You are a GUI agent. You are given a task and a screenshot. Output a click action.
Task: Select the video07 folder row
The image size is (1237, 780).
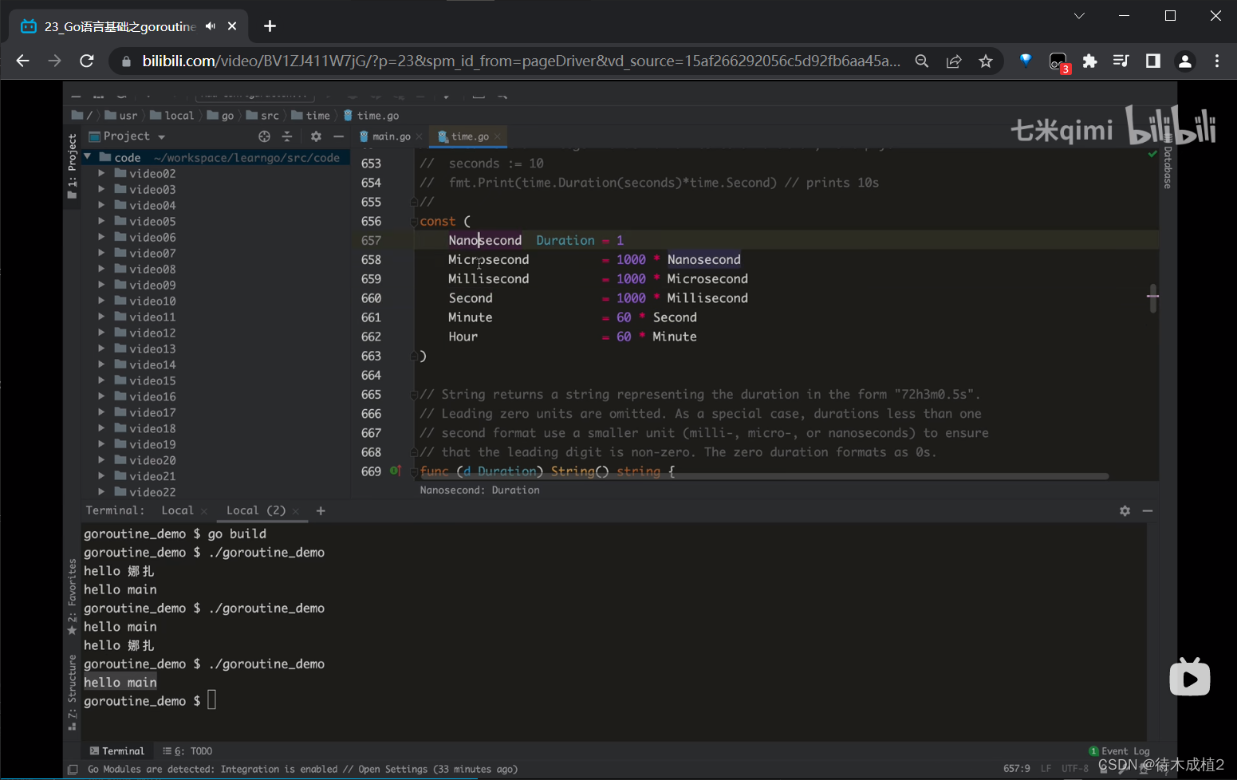coord(215,253)
